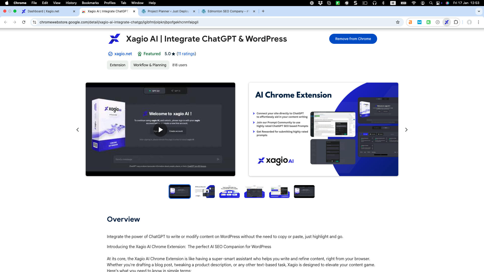
Task: Click the Xagio logo beside the title
Action: [114, 39]
